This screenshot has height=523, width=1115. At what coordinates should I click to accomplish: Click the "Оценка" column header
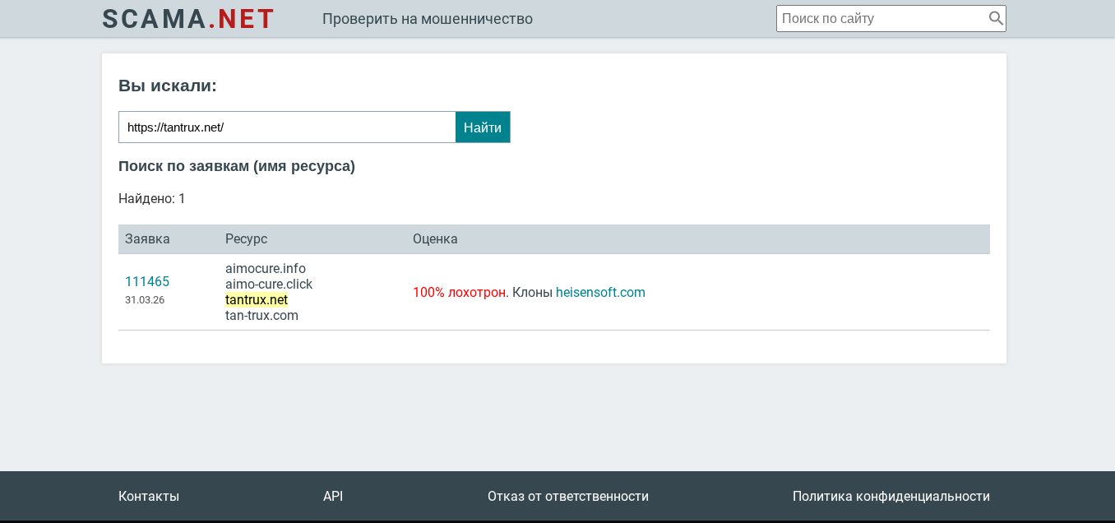click(435, 239)
